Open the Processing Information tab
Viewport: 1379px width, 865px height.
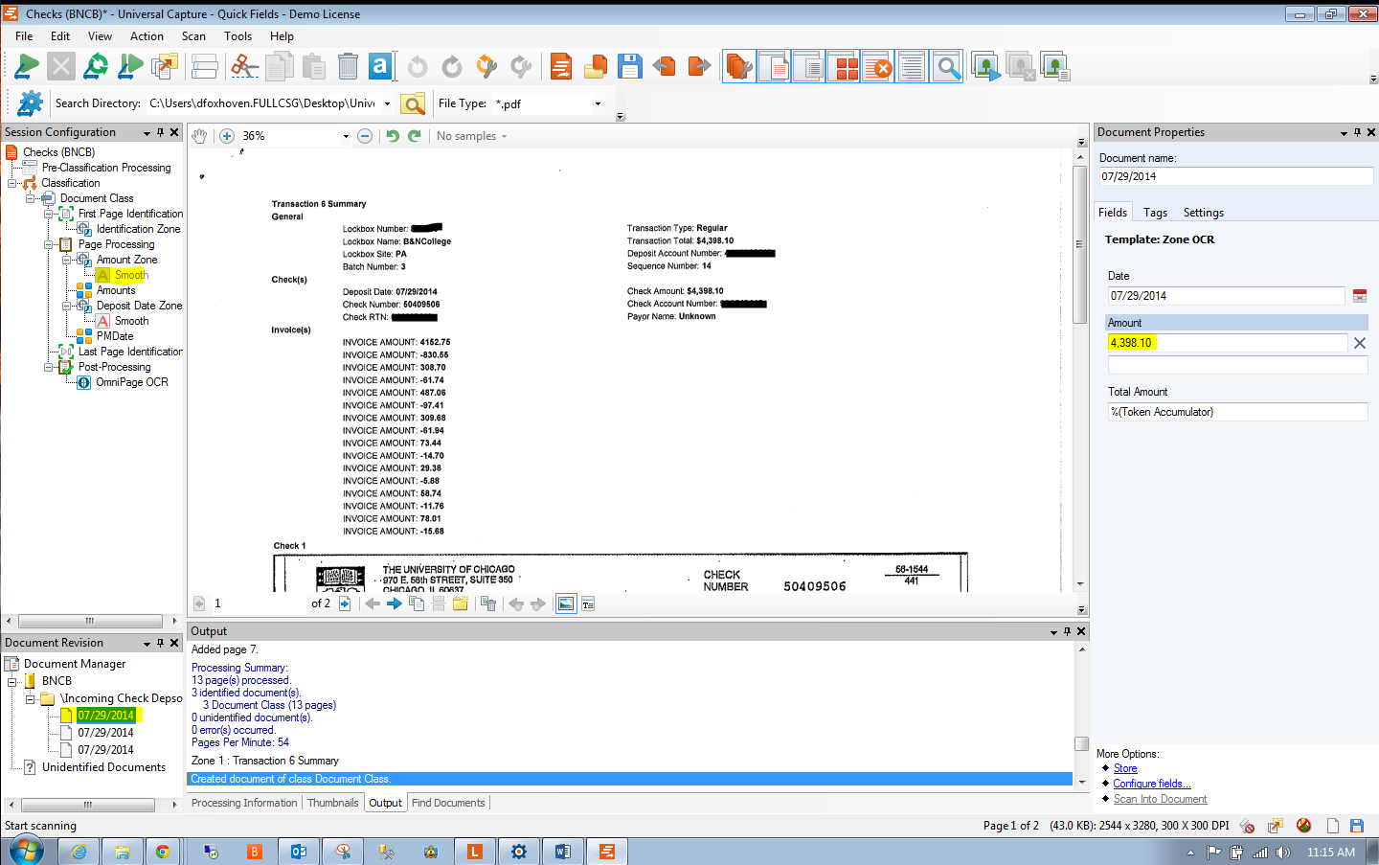coord(244,803)
